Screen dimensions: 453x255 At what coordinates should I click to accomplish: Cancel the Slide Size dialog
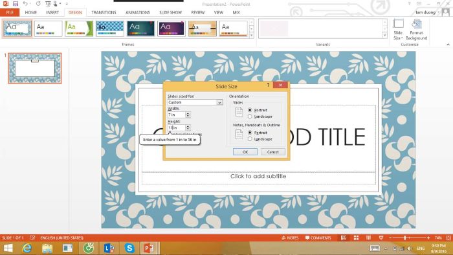(272, 152)
